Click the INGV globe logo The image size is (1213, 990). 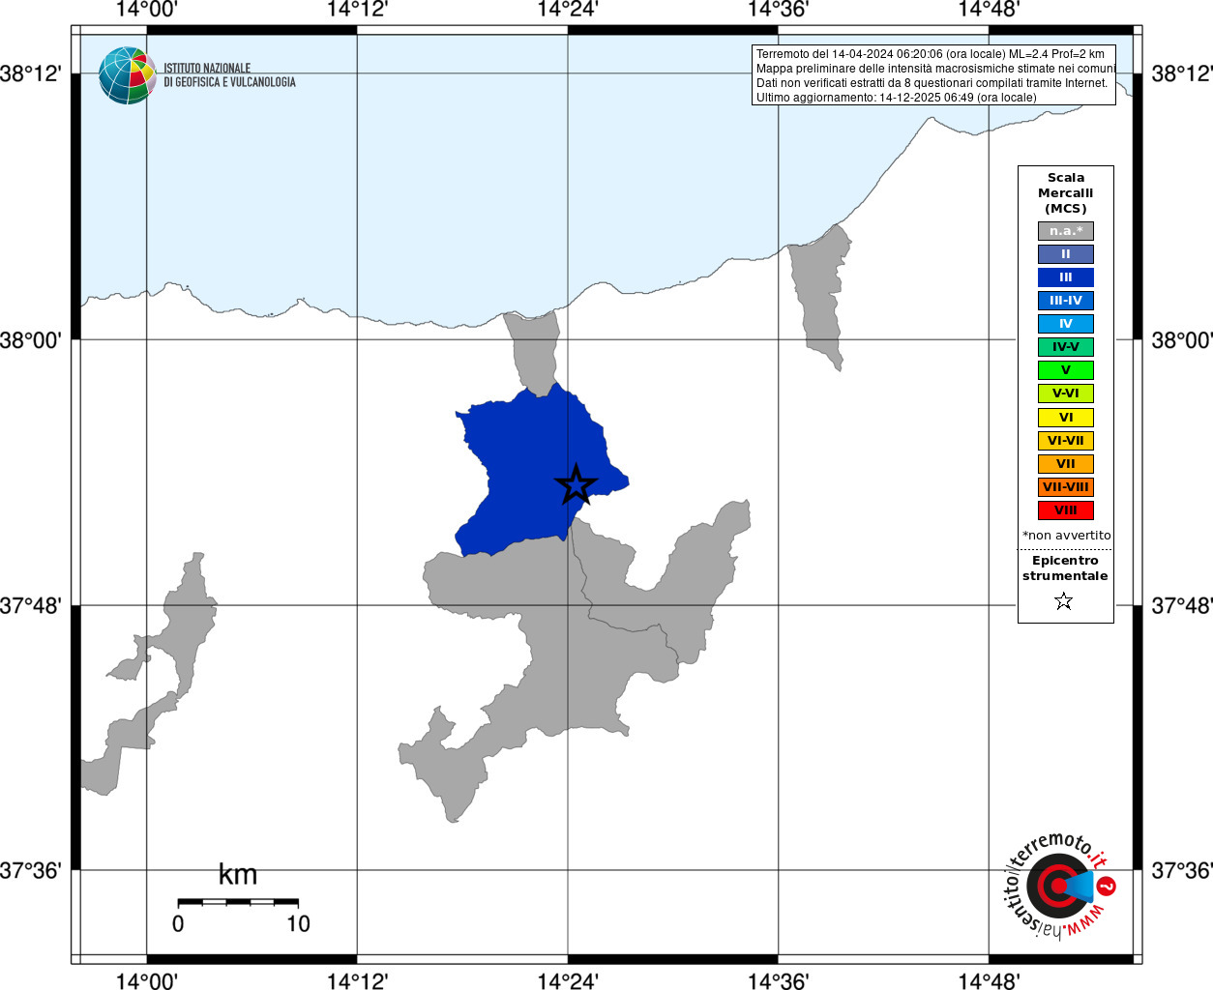(x=127, y=75)
